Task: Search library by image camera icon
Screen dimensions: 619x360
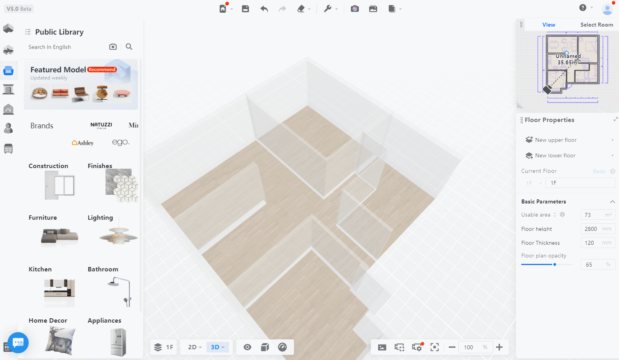Action: point(113,47)
